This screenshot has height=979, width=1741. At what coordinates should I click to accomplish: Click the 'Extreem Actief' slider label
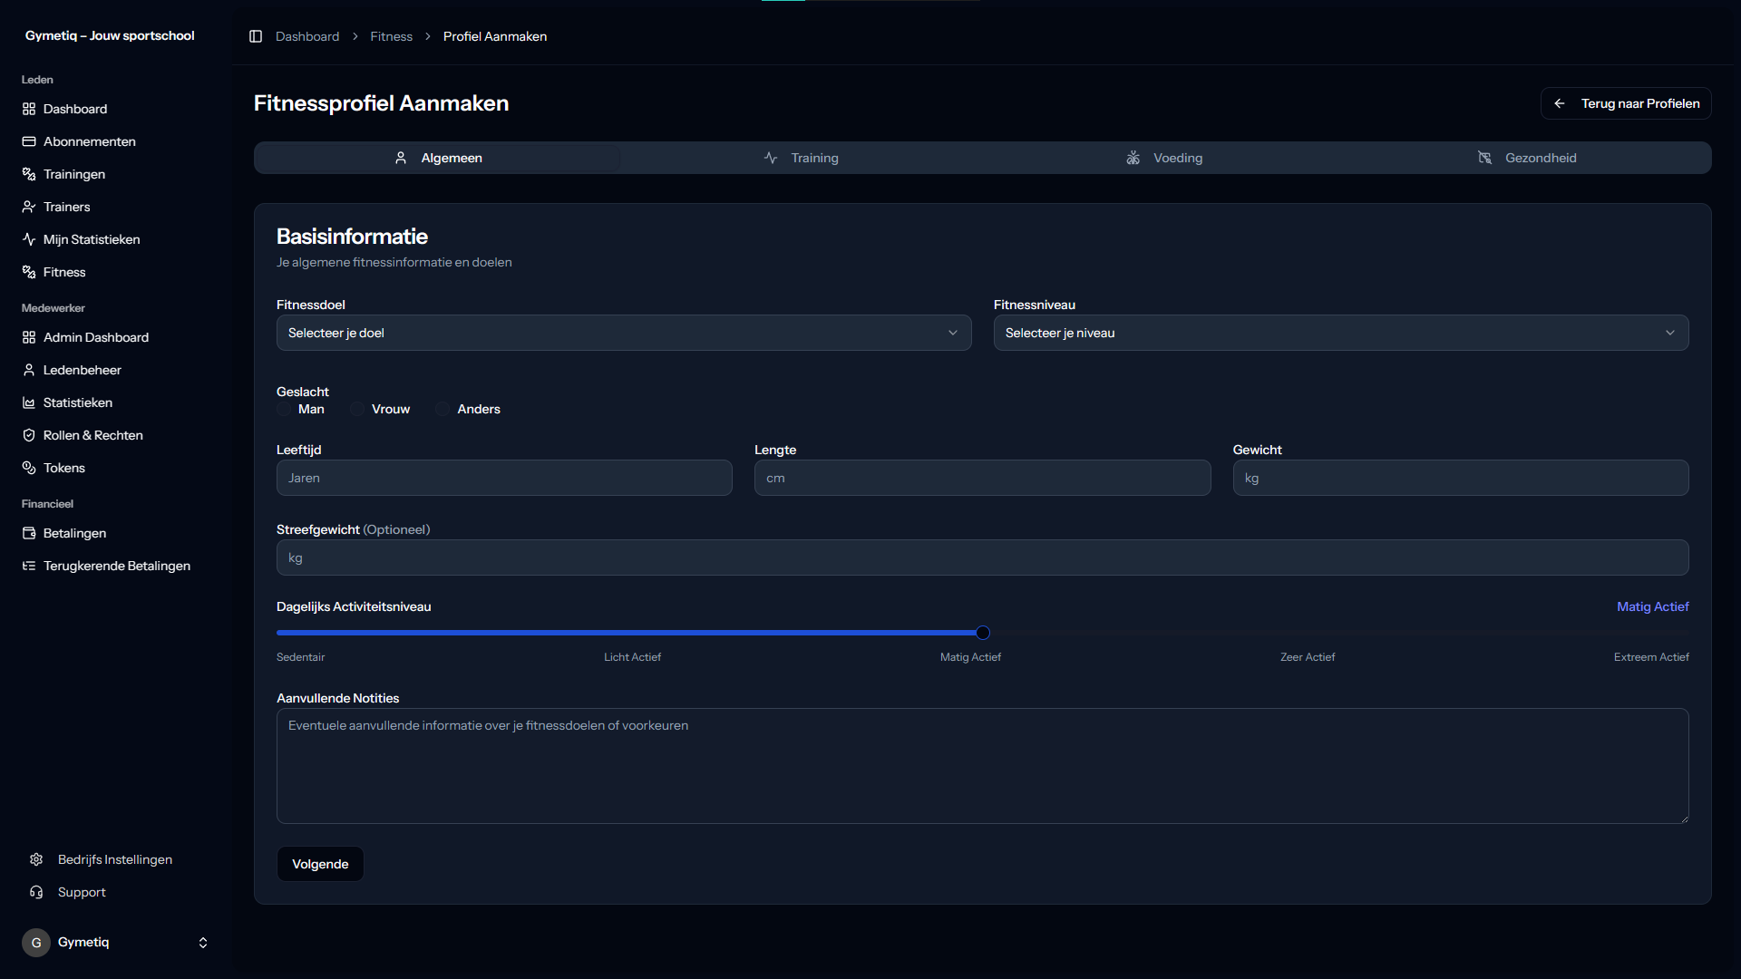[1651, 657]
